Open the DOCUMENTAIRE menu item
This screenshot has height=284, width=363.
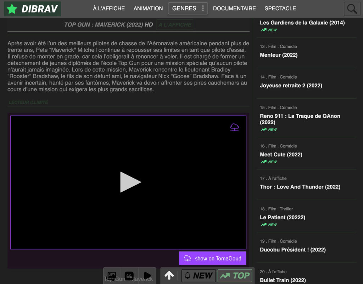(x=234, y=8)
